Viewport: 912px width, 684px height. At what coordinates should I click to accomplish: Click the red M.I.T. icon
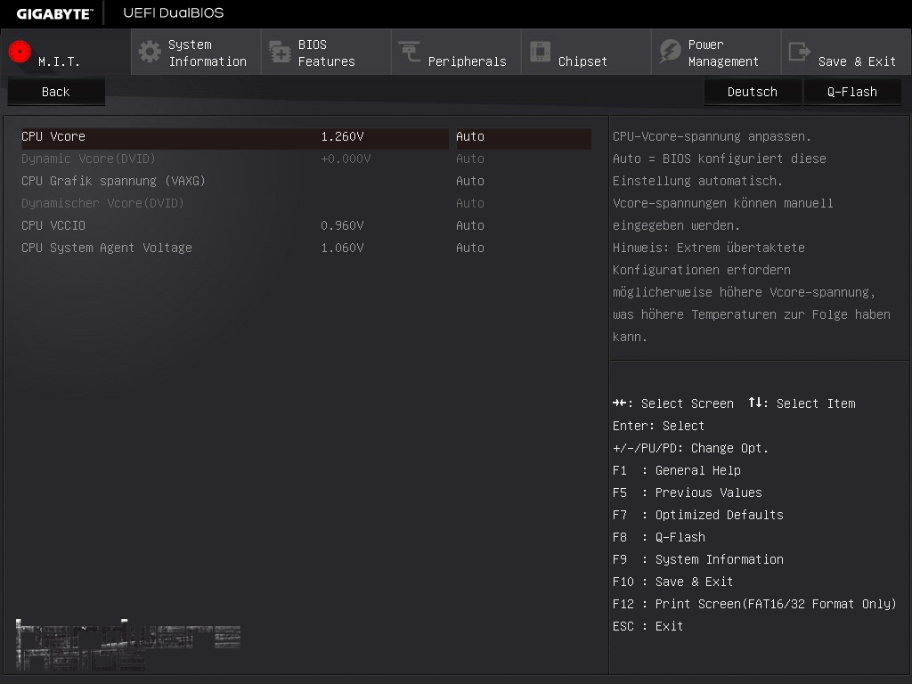(x=20, y=52)
